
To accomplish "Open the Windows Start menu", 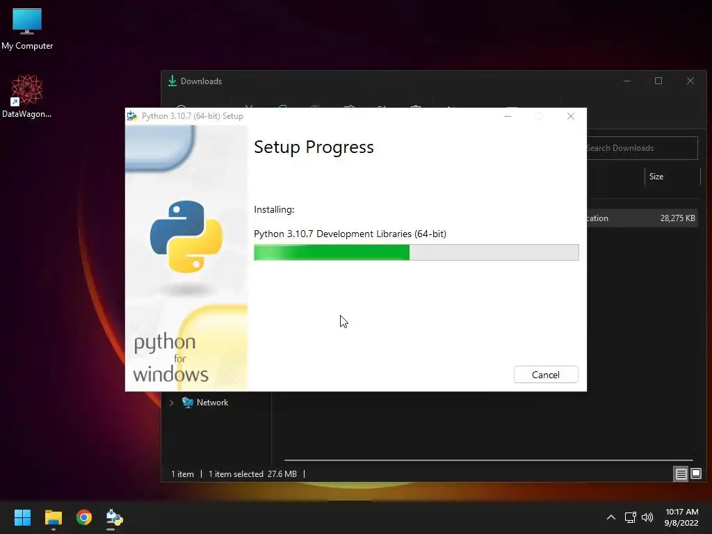I will [22, 517].
